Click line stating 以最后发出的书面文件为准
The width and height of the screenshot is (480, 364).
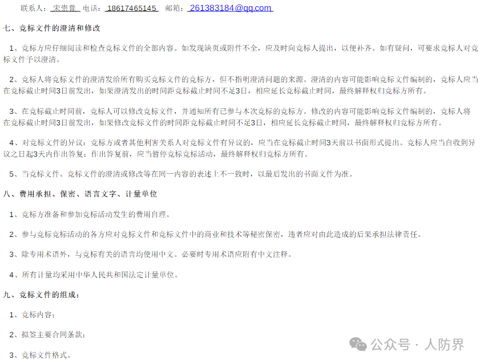pyautogui.click(x=181, y=174)
